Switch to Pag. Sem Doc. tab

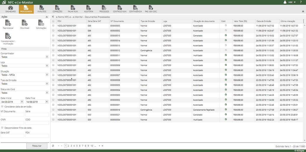tap(151, 9)
